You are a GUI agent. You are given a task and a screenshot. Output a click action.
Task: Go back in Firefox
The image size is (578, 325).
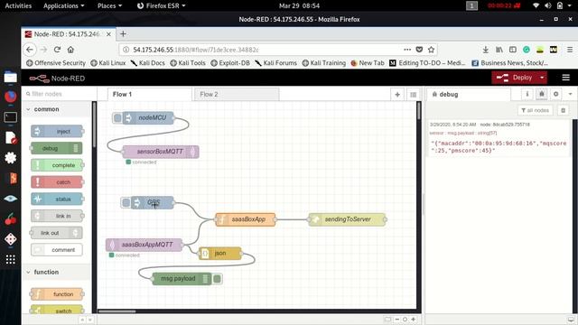30,50
